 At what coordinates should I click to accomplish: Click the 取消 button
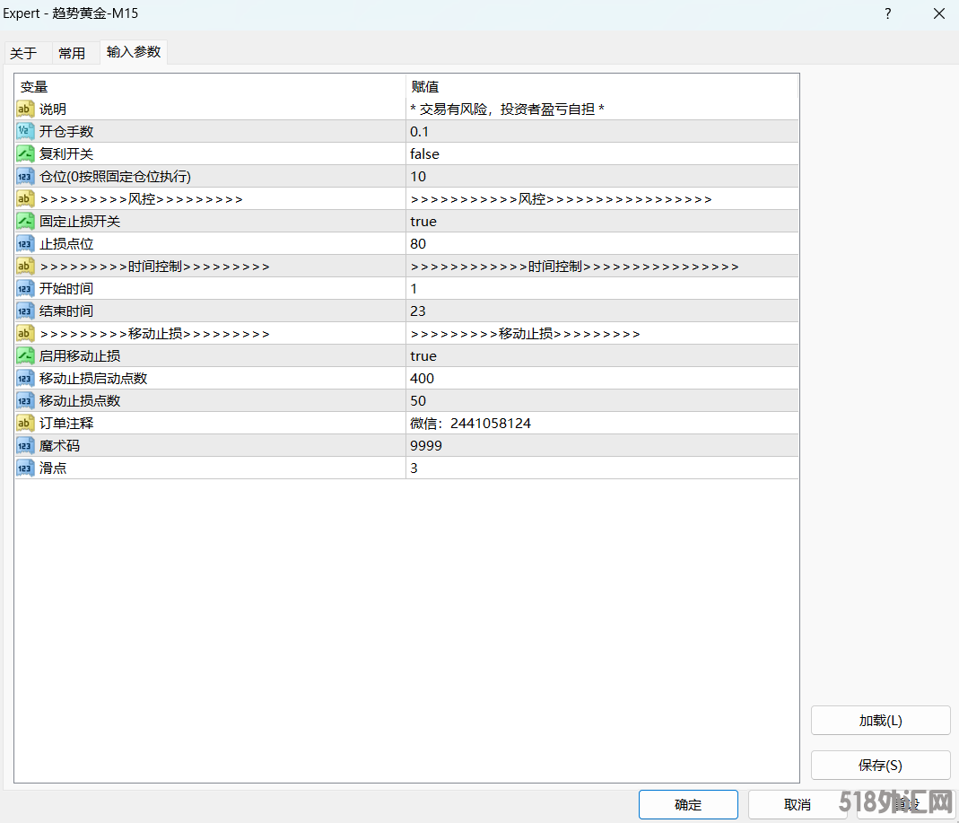(x=797, y=804)
